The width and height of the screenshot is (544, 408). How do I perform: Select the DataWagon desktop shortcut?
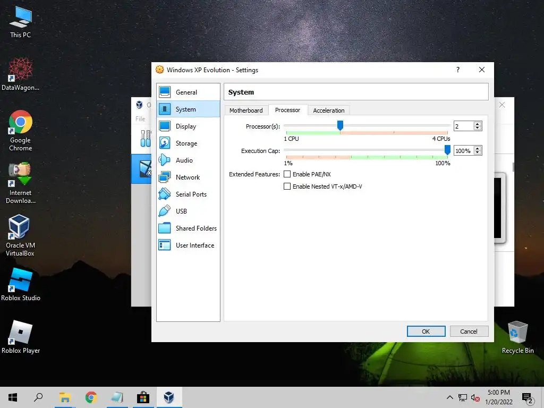click(x=20, y=74)
